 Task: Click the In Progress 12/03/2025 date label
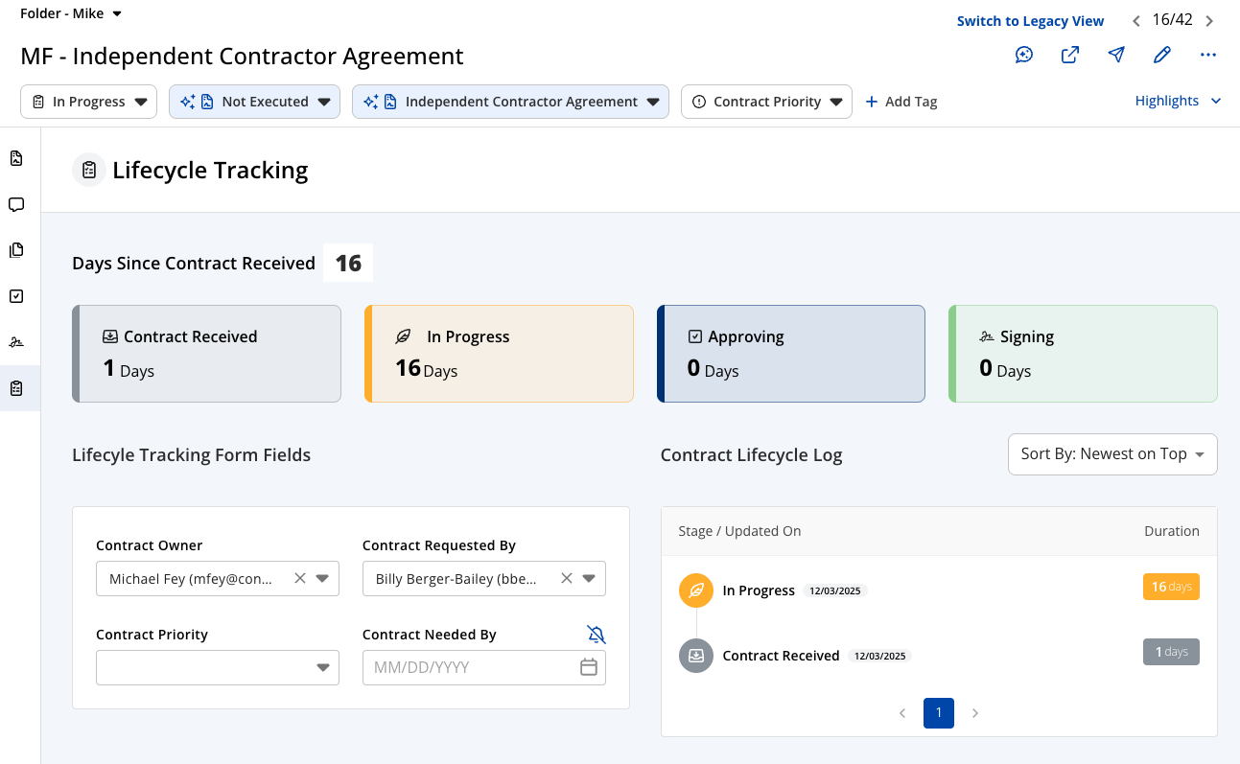coord(835,590)
